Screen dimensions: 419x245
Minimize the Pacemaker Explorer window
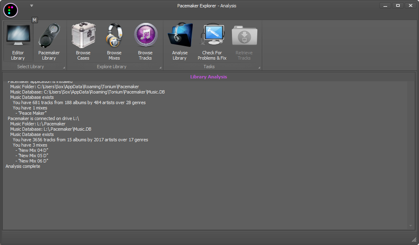pyautogui.click(x=385, y=6)
